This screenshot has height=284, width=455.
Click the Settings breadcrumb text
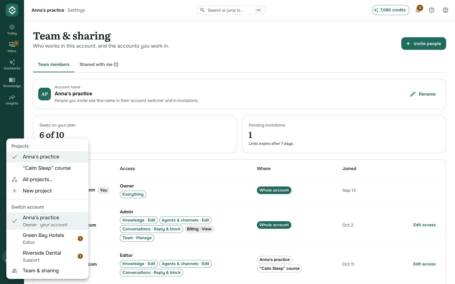[76, 10]
